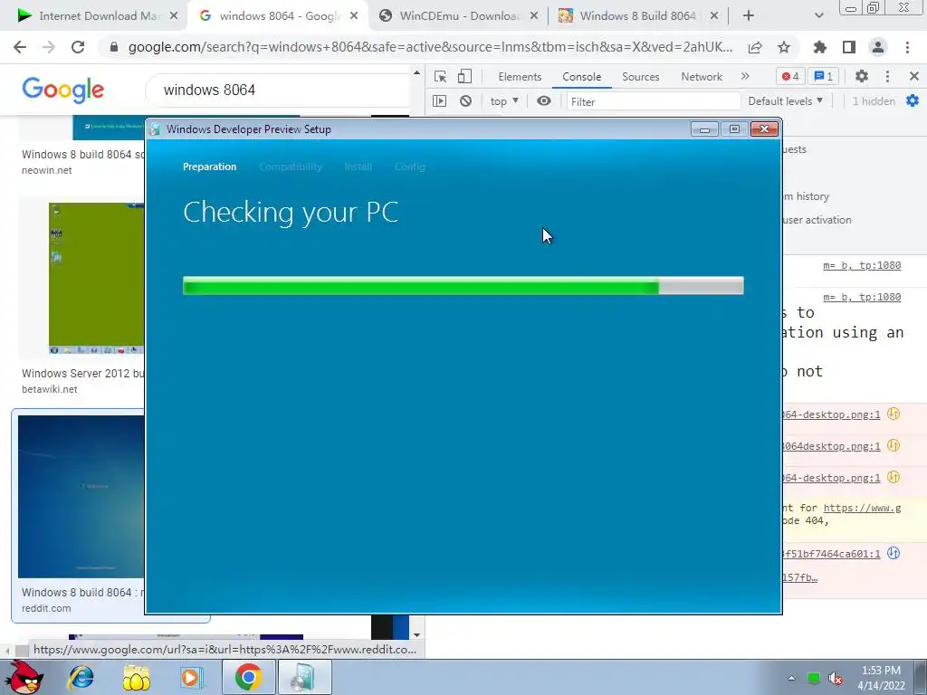Reload the page with the refresh icon
Image resolution: width=927 pixels, height=695 pixels.
tap(78, 47)
